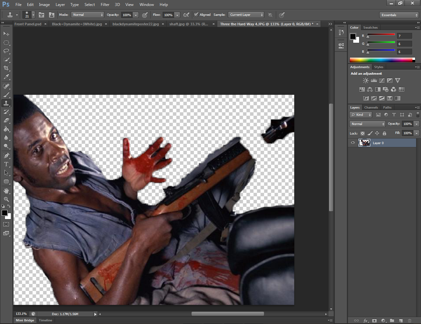Select the Move tool
421x324 pixels.
click(x=6, y=34)
